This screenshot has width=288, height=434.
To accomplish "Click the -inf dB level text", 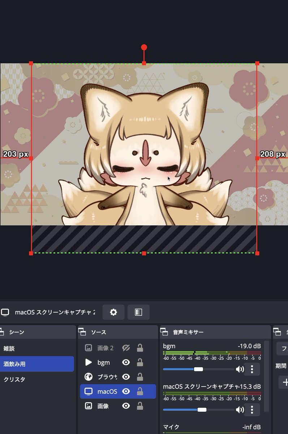I will [252, 427].
